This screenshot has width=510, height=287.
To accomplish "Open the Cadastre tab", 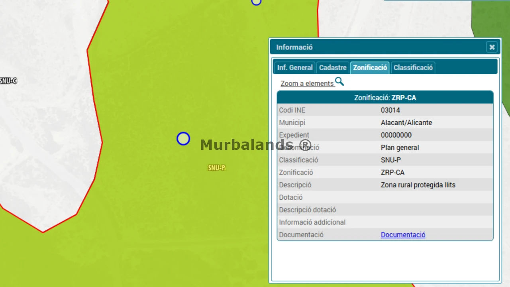I will point(333,68).
